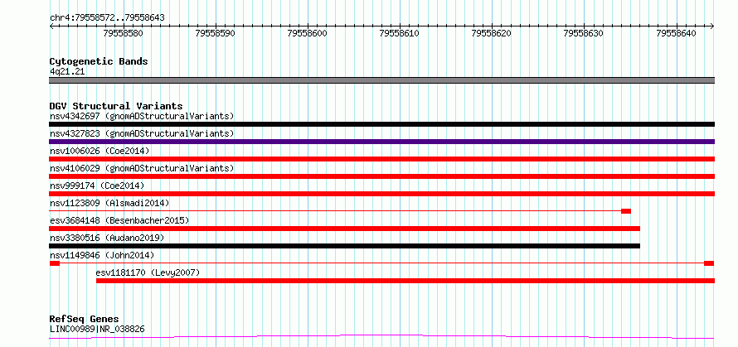Select the red nsv999174 variant bar

click(x=381, y=194)
